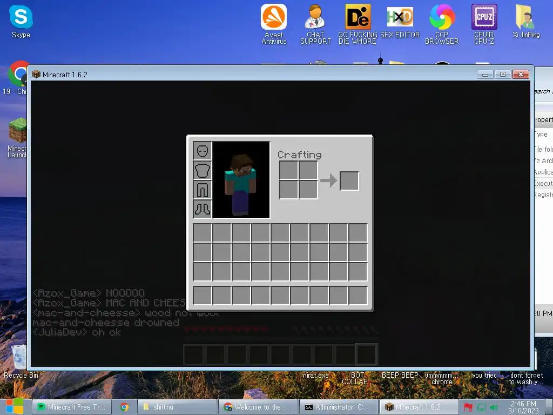Select the helmet armor slot
This screenshot has height=415, width=553.
(x=203, y=151)
